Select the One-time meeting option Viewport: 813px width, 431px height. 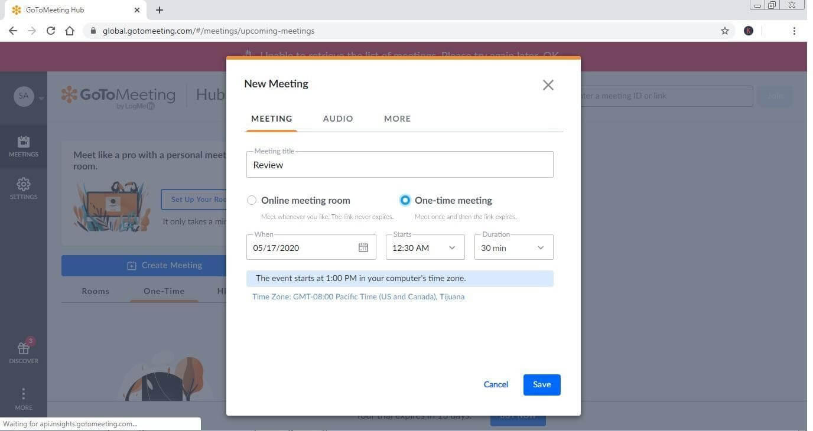[x=405, y=200]
